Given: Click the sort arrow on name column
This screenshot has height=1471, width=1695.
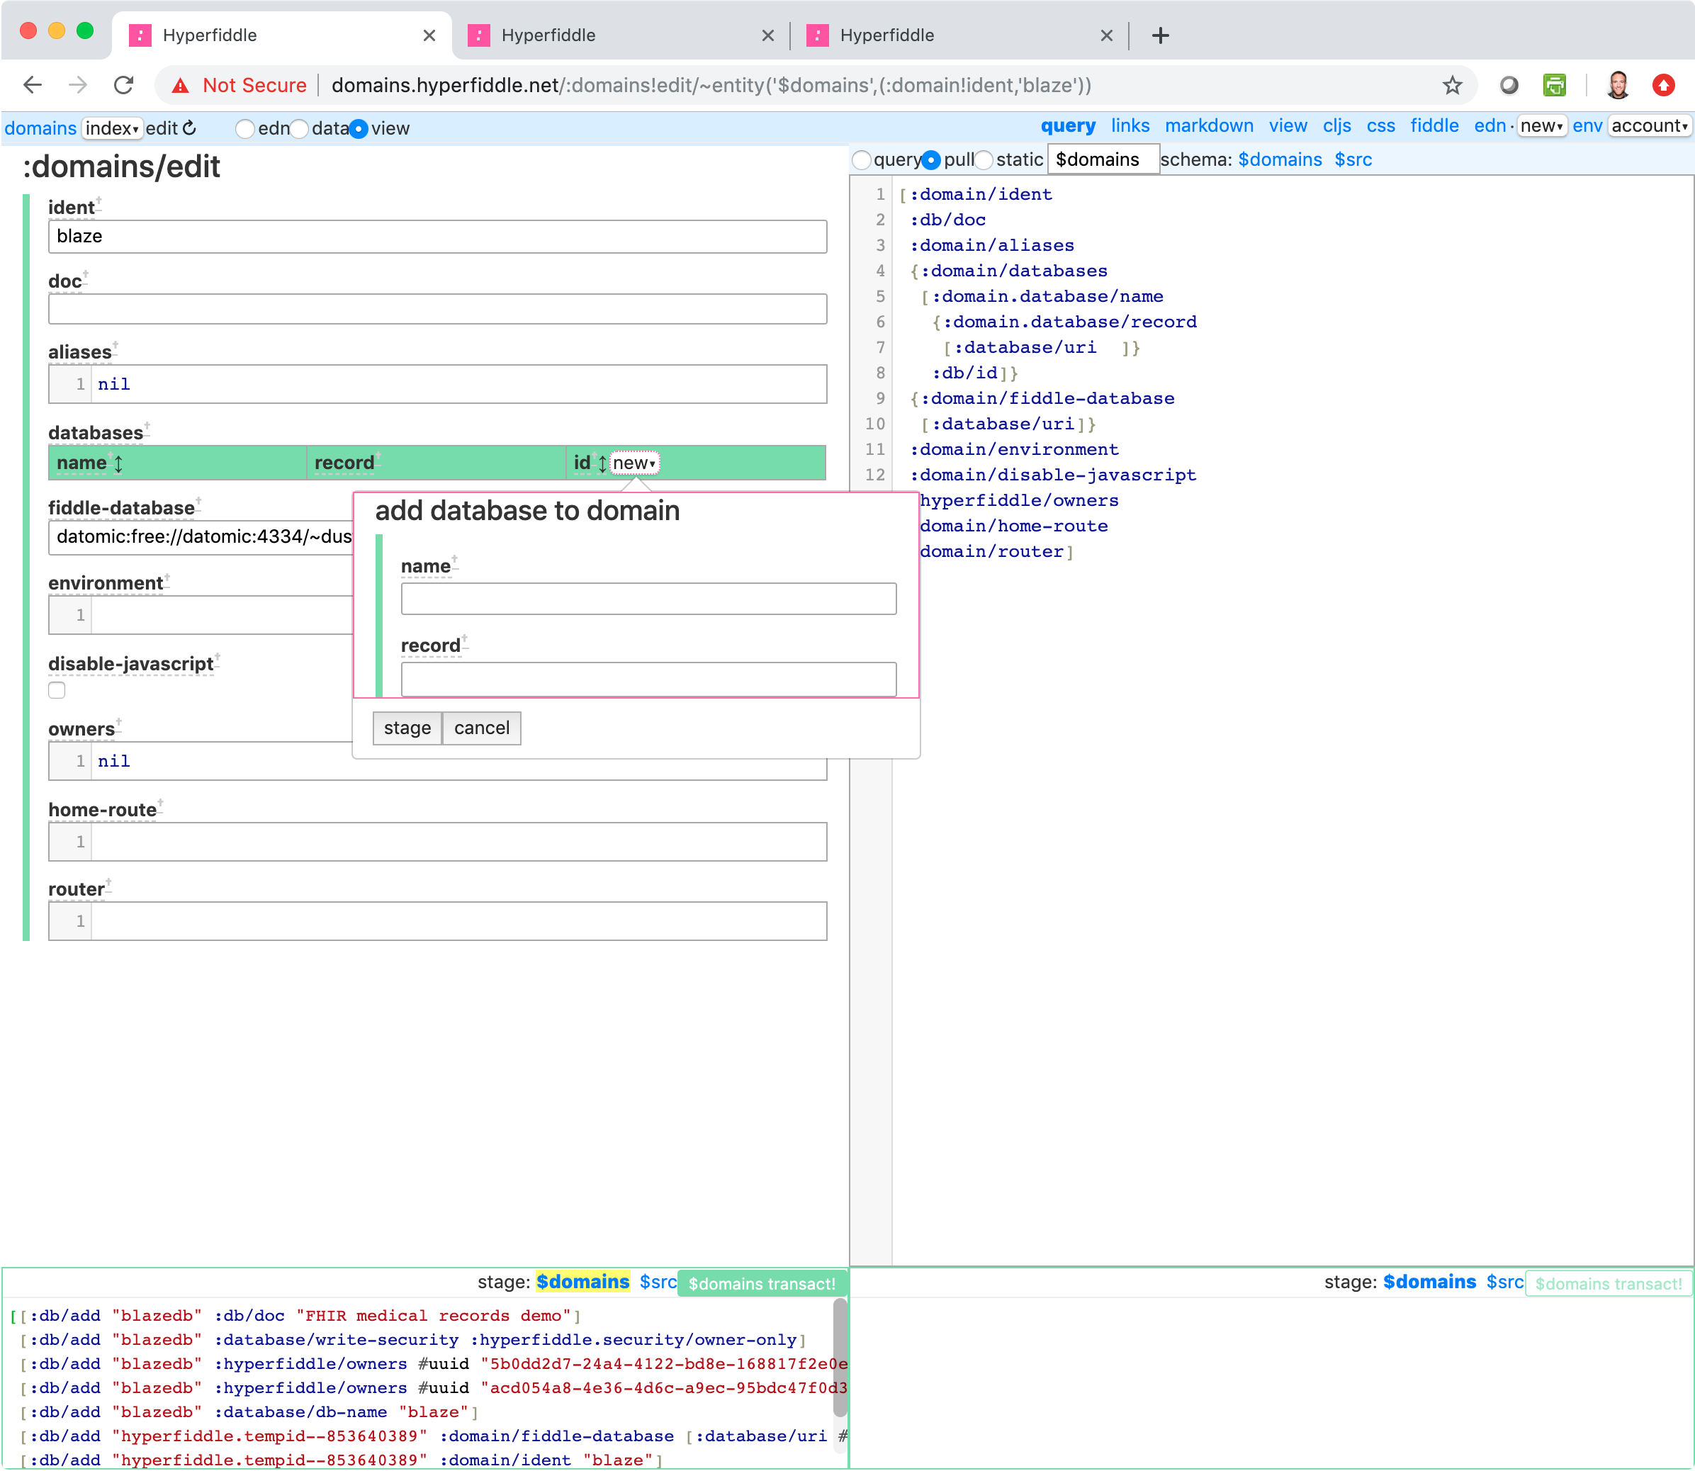Looking at the screenshot, I should (x=119, y=464).
